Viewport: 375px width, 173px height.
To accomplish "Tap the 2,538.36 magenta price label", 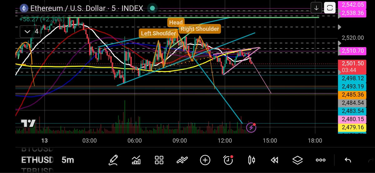I will coord(353,13).
